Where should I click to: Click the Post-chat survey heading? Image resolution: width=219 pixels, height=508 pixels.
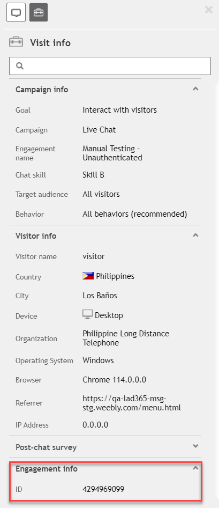point(46,447)
